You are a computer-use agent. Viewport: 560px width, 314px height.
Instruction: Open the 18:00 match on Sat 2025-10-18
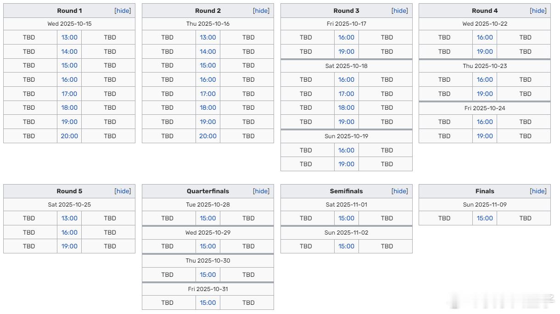point(346,107)
